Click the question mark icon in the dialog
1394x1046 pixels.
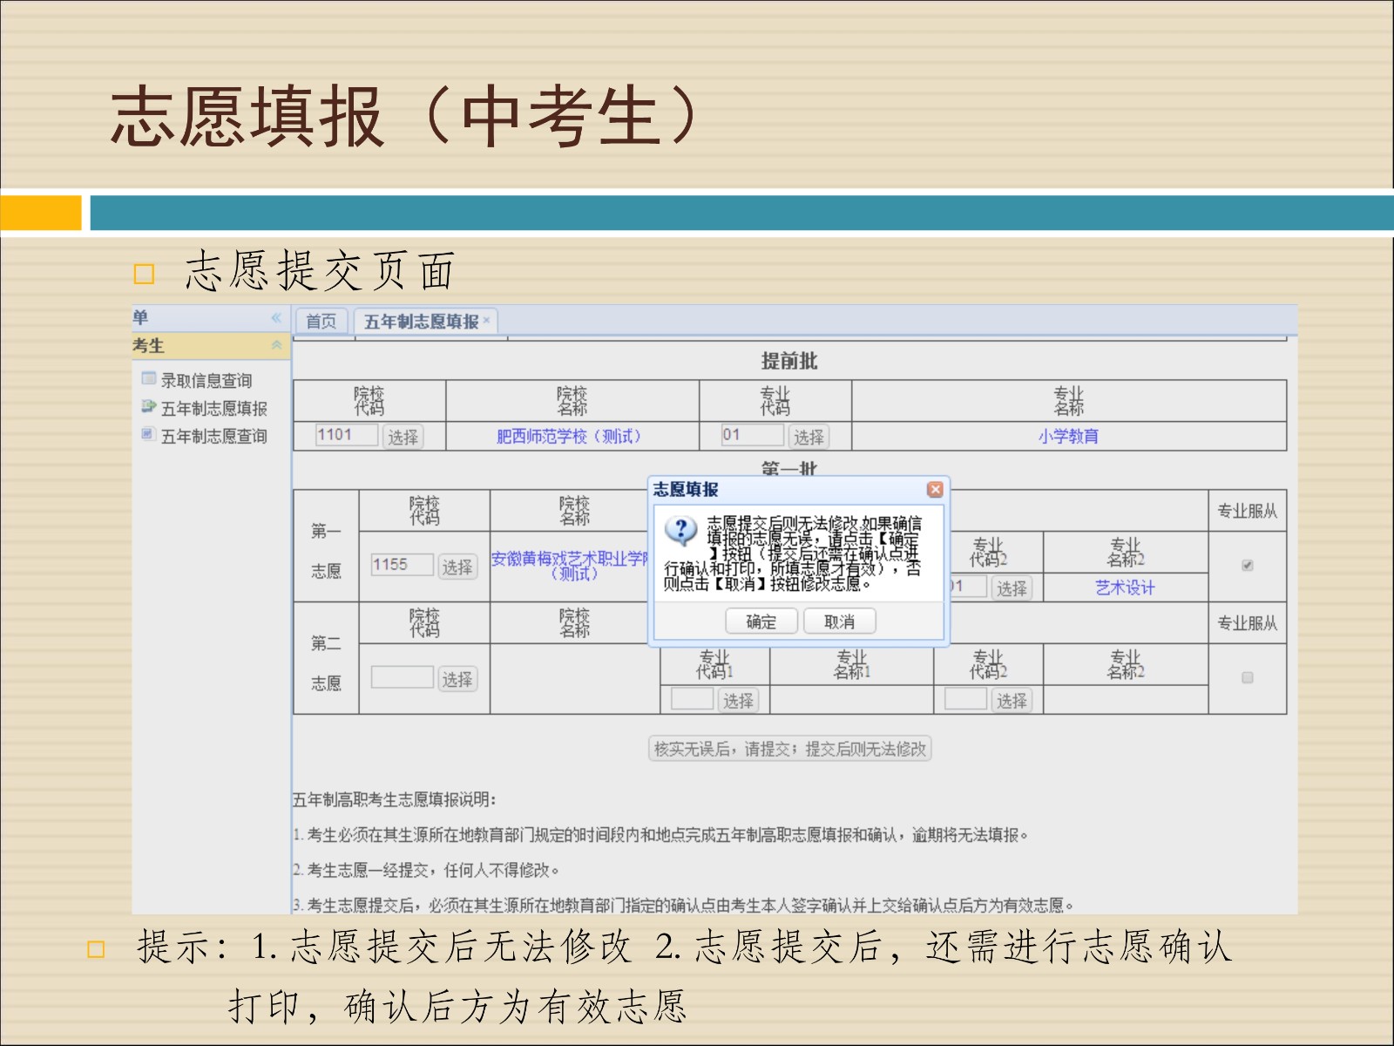pyautogui.click(x=680, y=529)
